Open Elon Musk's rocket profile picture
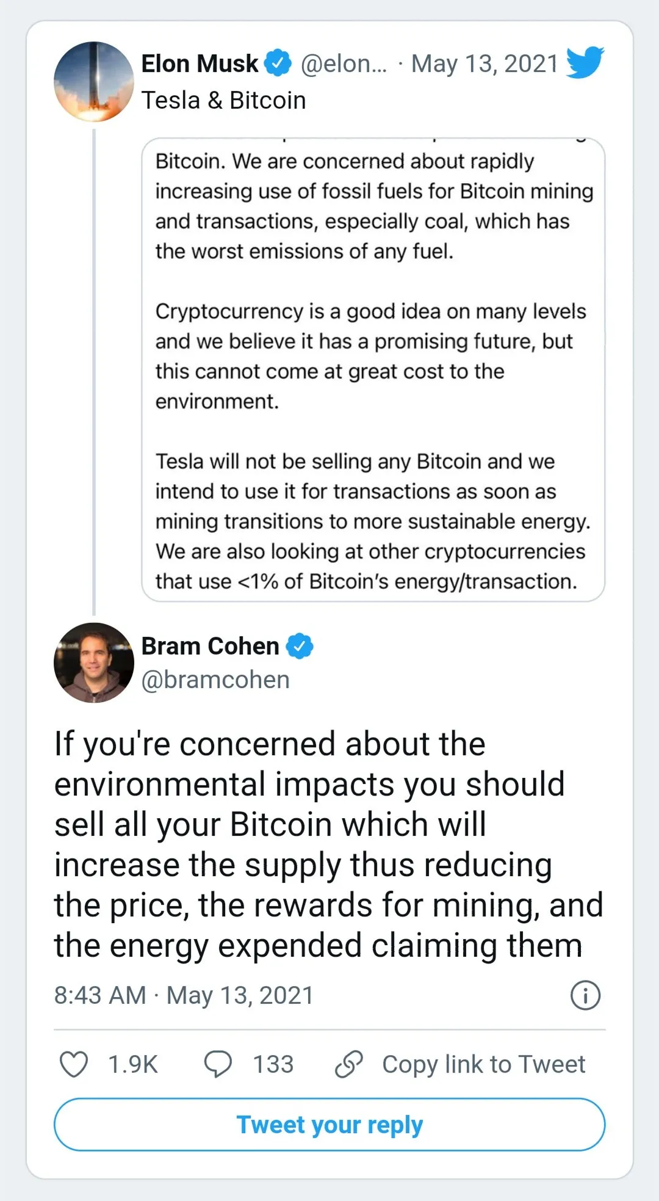659x1201 pixels. pos(94,82)
